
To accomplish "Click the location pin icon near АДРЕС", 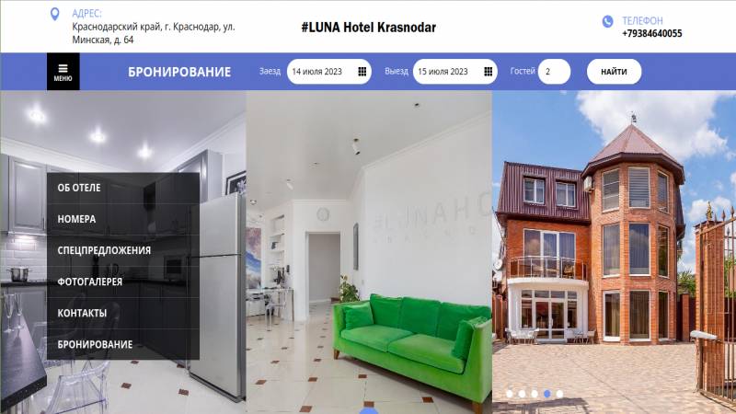I will pos(55,14).
